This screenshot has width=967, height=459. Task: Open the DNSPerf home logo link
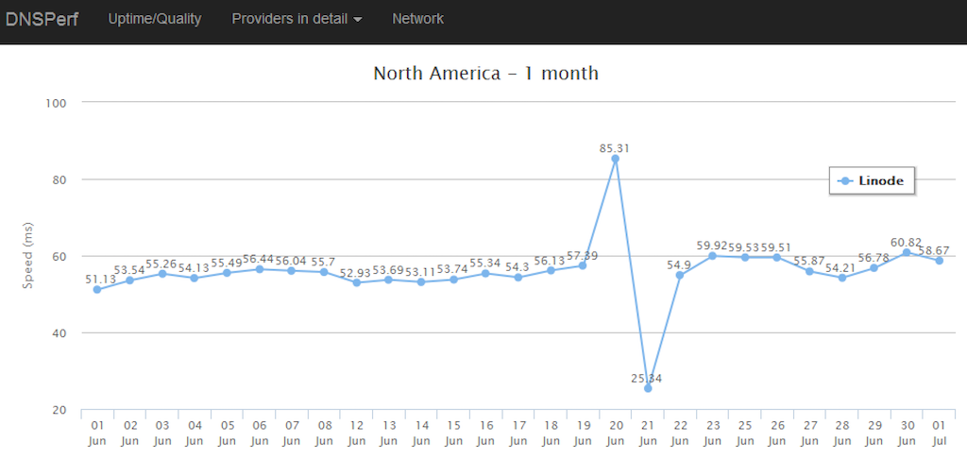[42, 19]
